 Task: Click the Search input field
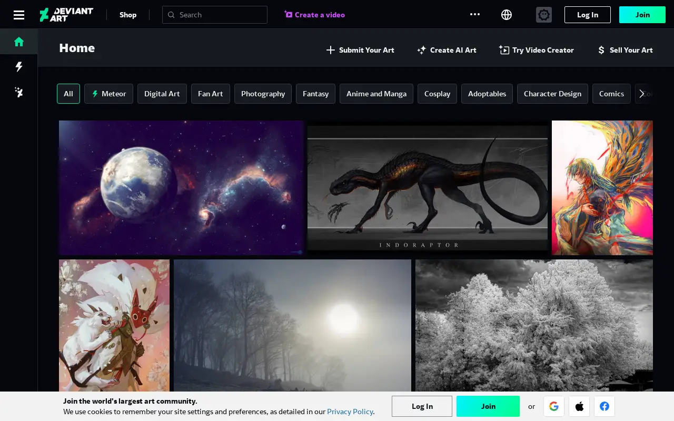[x=215, y=15]
